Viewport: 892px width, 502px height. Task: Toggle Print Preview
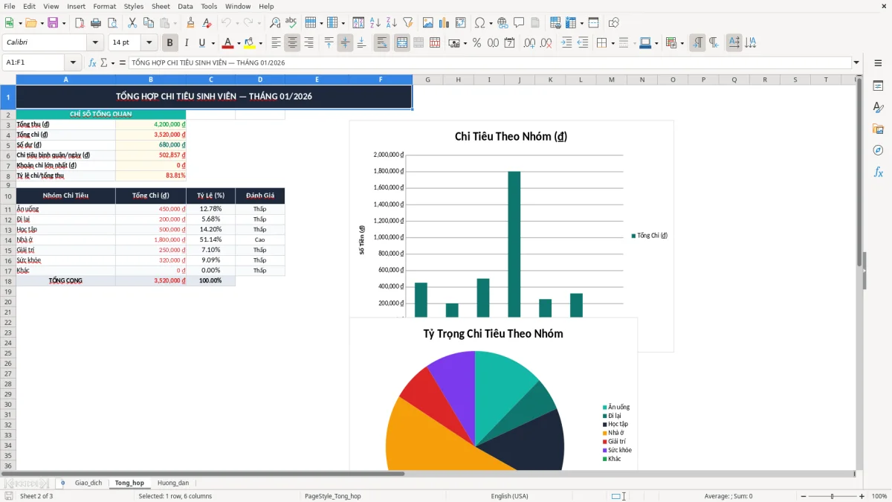pyautogui.click(x=112, y=23)
